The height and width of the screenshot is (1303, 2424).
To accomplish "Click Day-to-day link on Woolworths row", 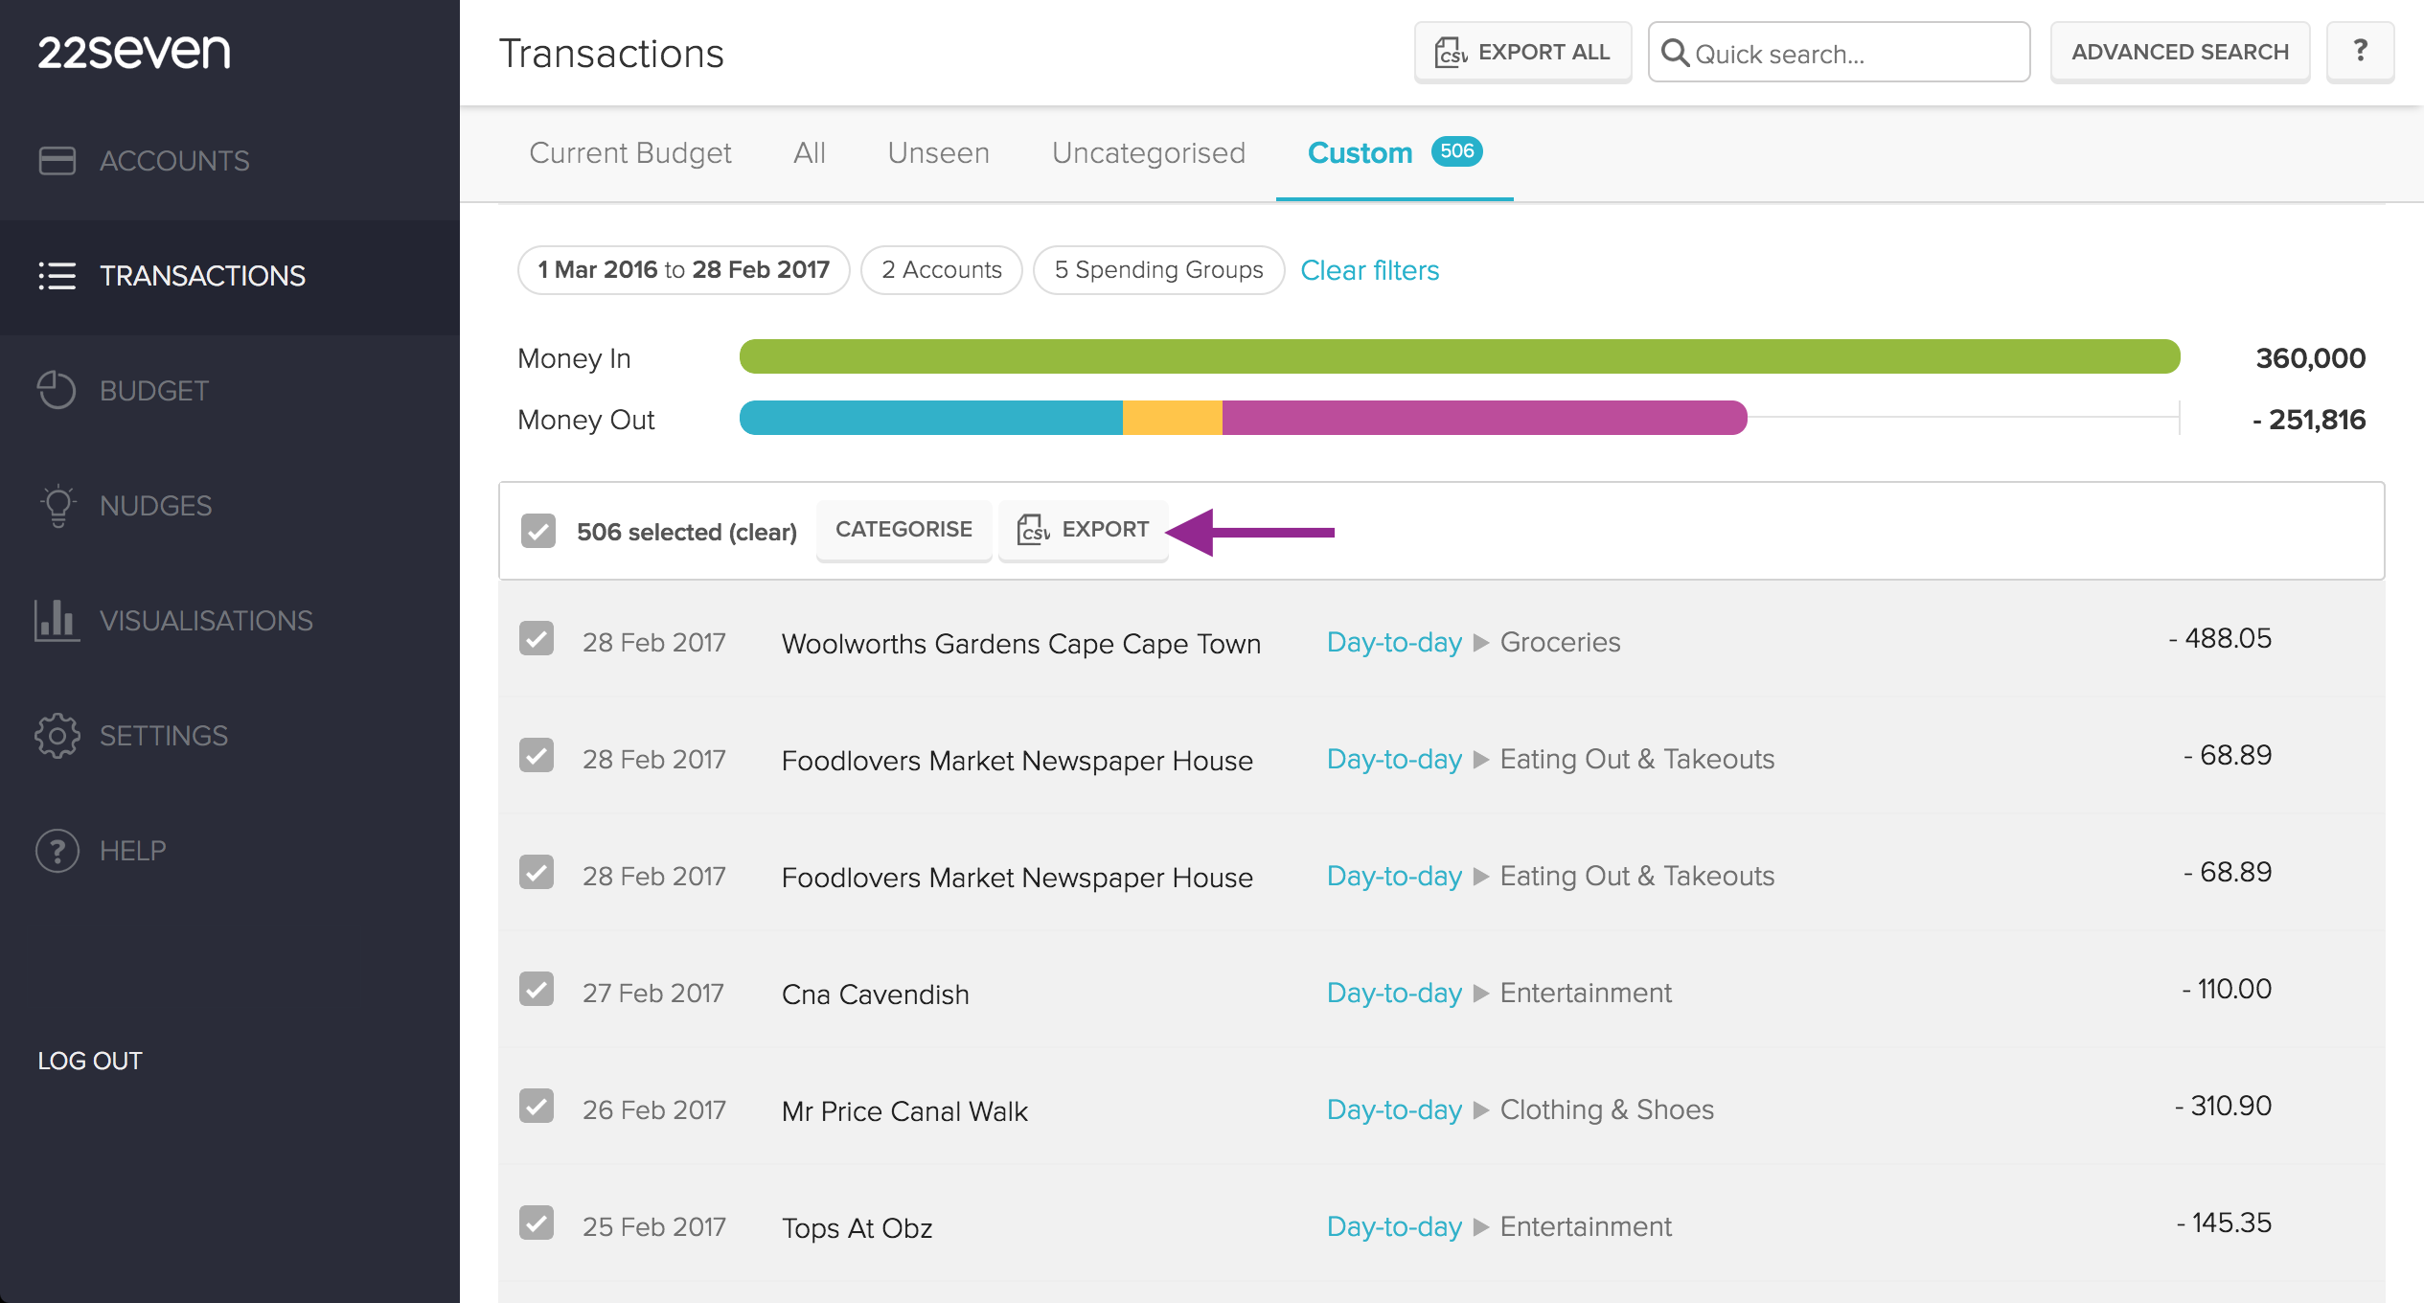I will click(x=1394, y=642).
